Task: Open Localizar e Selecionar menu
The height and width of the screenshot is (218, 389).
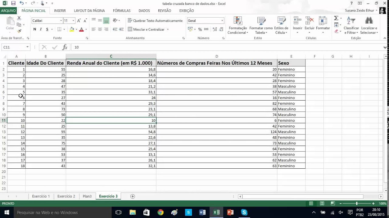Action: 369,25
